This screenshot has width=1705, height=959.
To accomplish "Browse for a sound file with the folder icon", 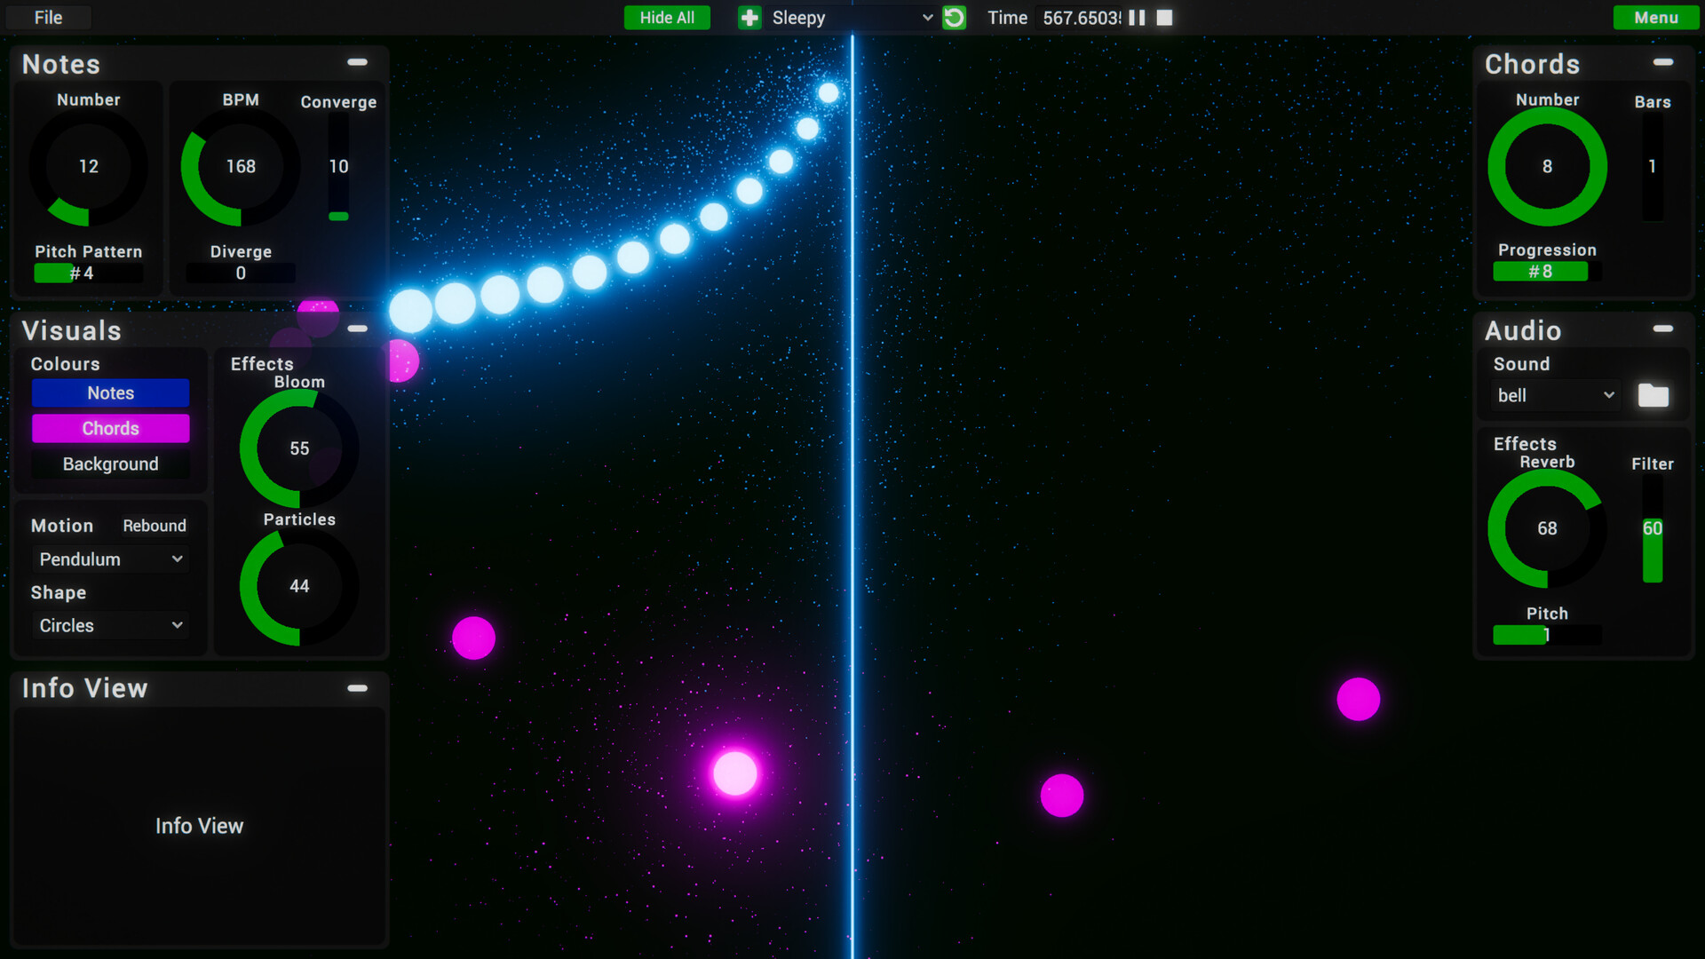I will pyautogui.click(x=1653, y=395).
